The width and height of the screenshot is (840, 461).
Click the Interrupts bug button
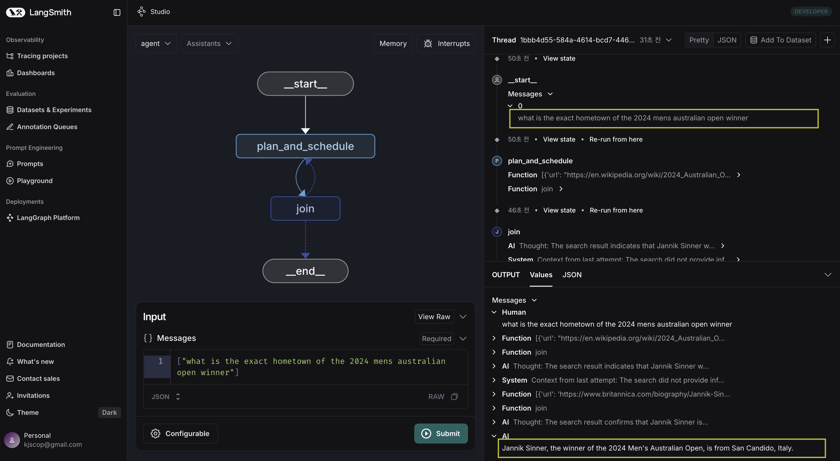(x=446, y=43)
